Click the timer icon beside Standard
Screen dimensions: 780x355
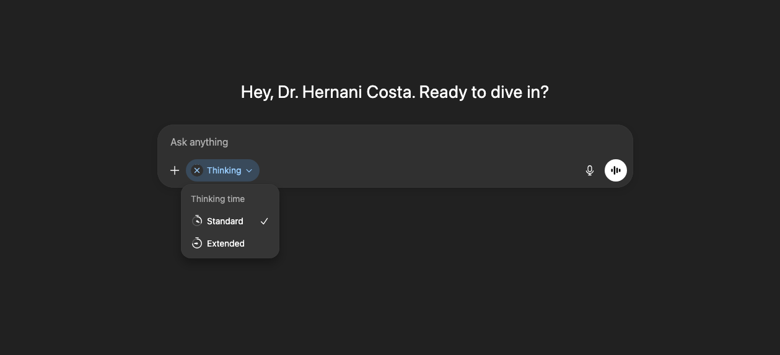197,221
